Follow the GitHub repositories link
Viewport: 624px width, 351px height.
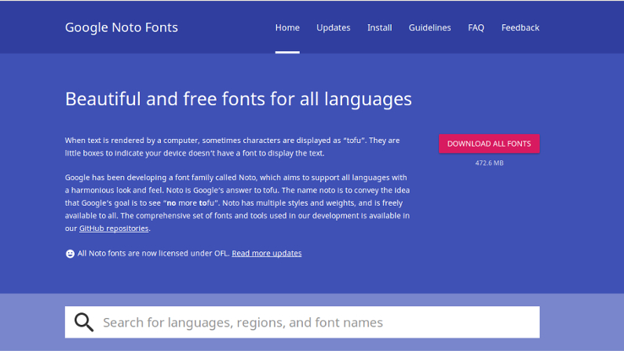click(114, 229)
